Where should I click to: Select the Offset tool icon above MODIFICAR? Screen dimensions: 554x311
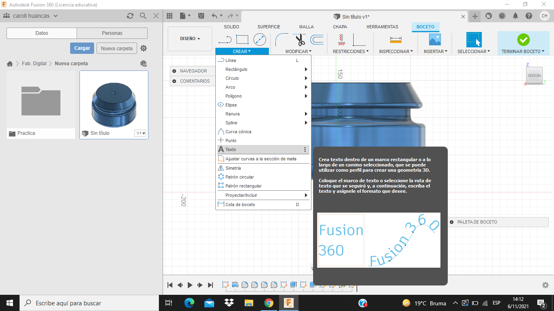tap(317, 40)
